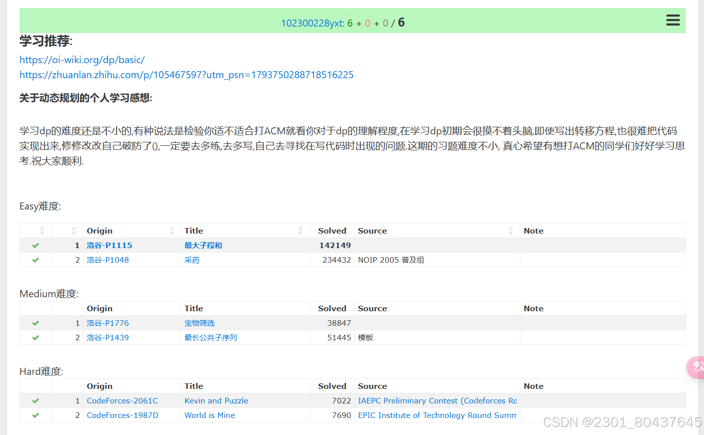Click the sort arrows beside Title in Easy table

click(301, 231)
